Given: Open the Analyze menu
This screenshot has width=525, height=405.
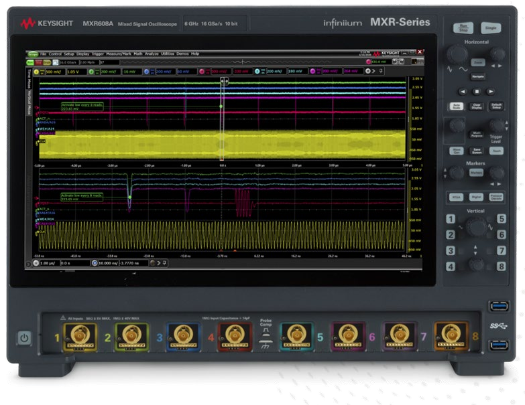Looking at the screenshot, I should 152,54.
